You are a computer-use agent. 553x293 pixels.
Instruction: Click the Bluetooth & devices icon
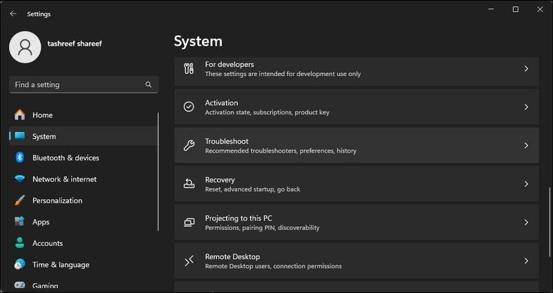point(19,158)
